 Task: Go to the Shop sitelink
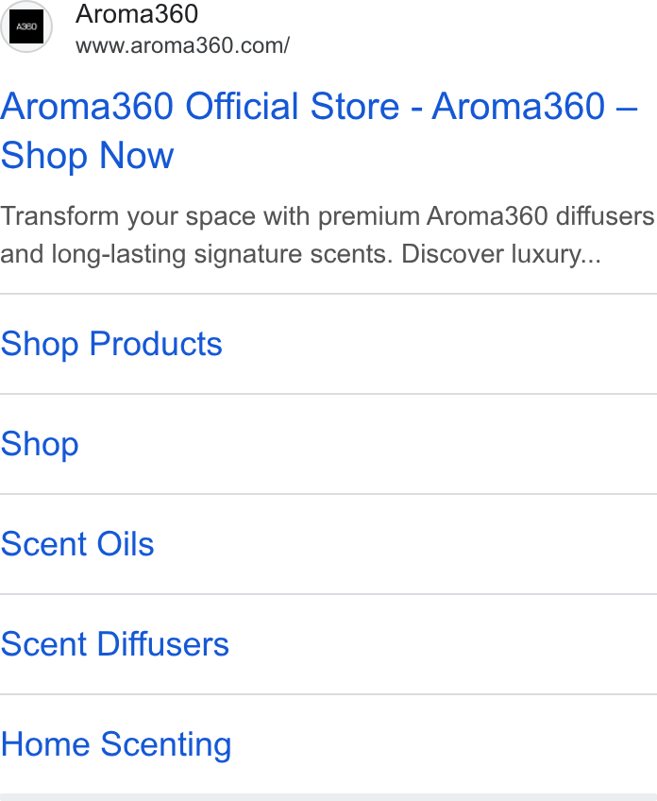click(x=40, y=443)
